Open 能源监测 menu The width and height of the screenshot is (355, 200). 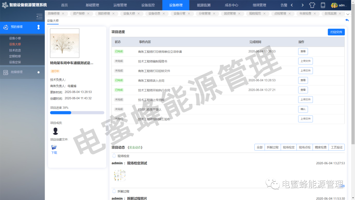tap(204, 5)
